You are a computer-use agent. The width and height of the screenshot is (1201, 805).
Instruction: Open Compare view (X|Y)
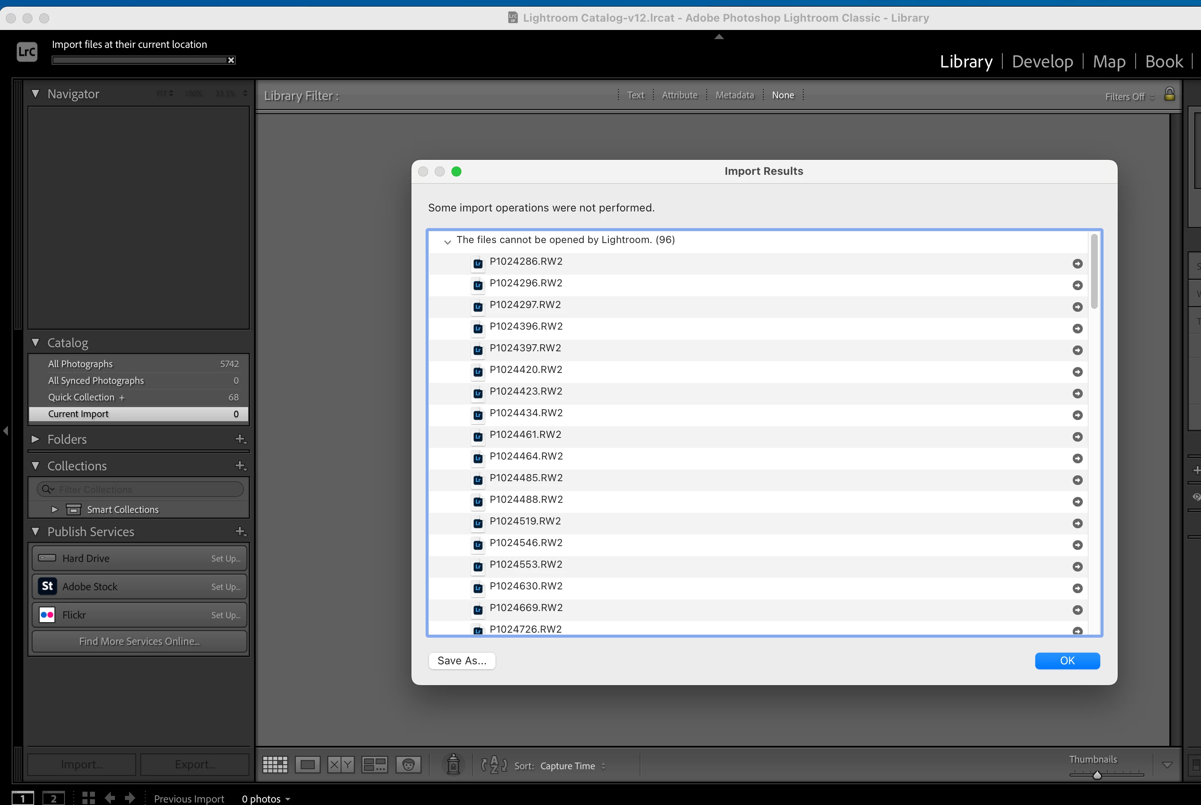[x=341, y=765]
